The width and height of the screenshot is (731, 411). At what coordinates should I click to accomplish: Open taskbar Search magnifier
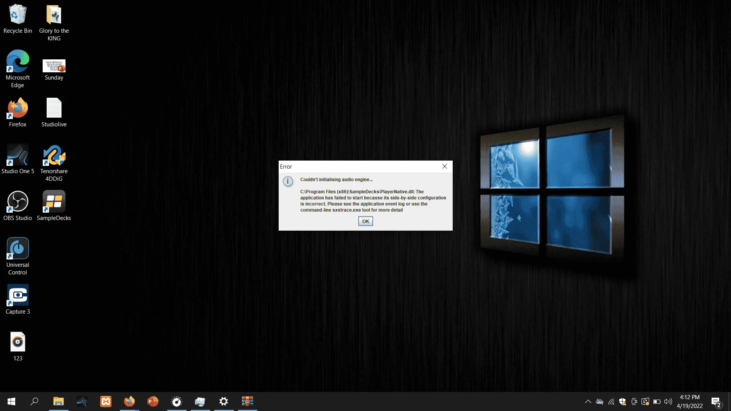(x=34, y=401)
